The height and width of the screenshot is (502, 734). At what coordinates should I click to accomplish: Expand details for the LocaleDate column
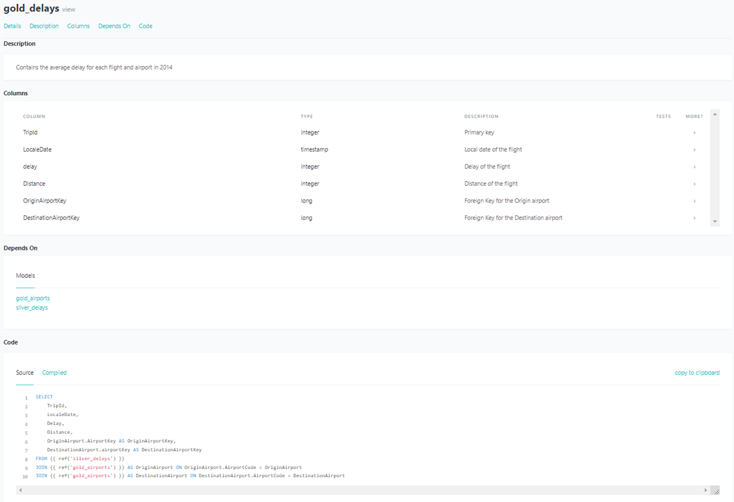(694, 150)
